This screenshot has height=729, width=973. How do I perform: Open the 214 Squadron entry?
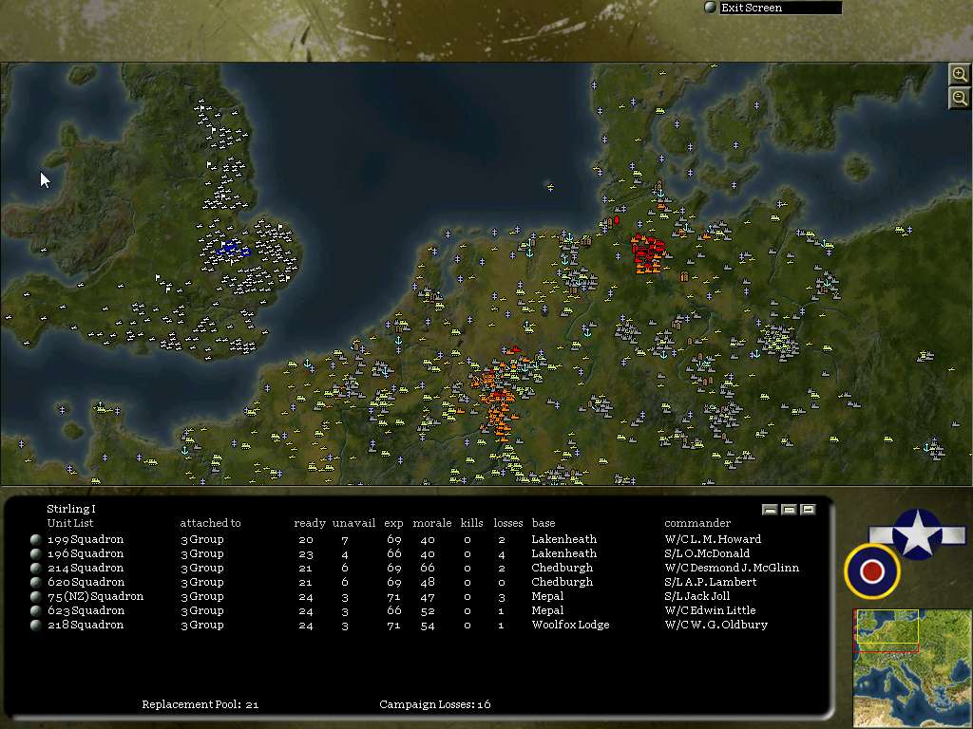[86, 568]
